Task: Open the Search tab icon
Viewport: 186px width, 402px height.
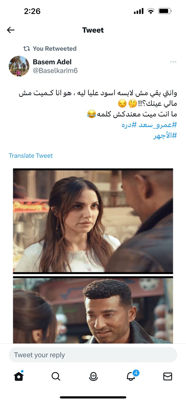Action: 56,376
